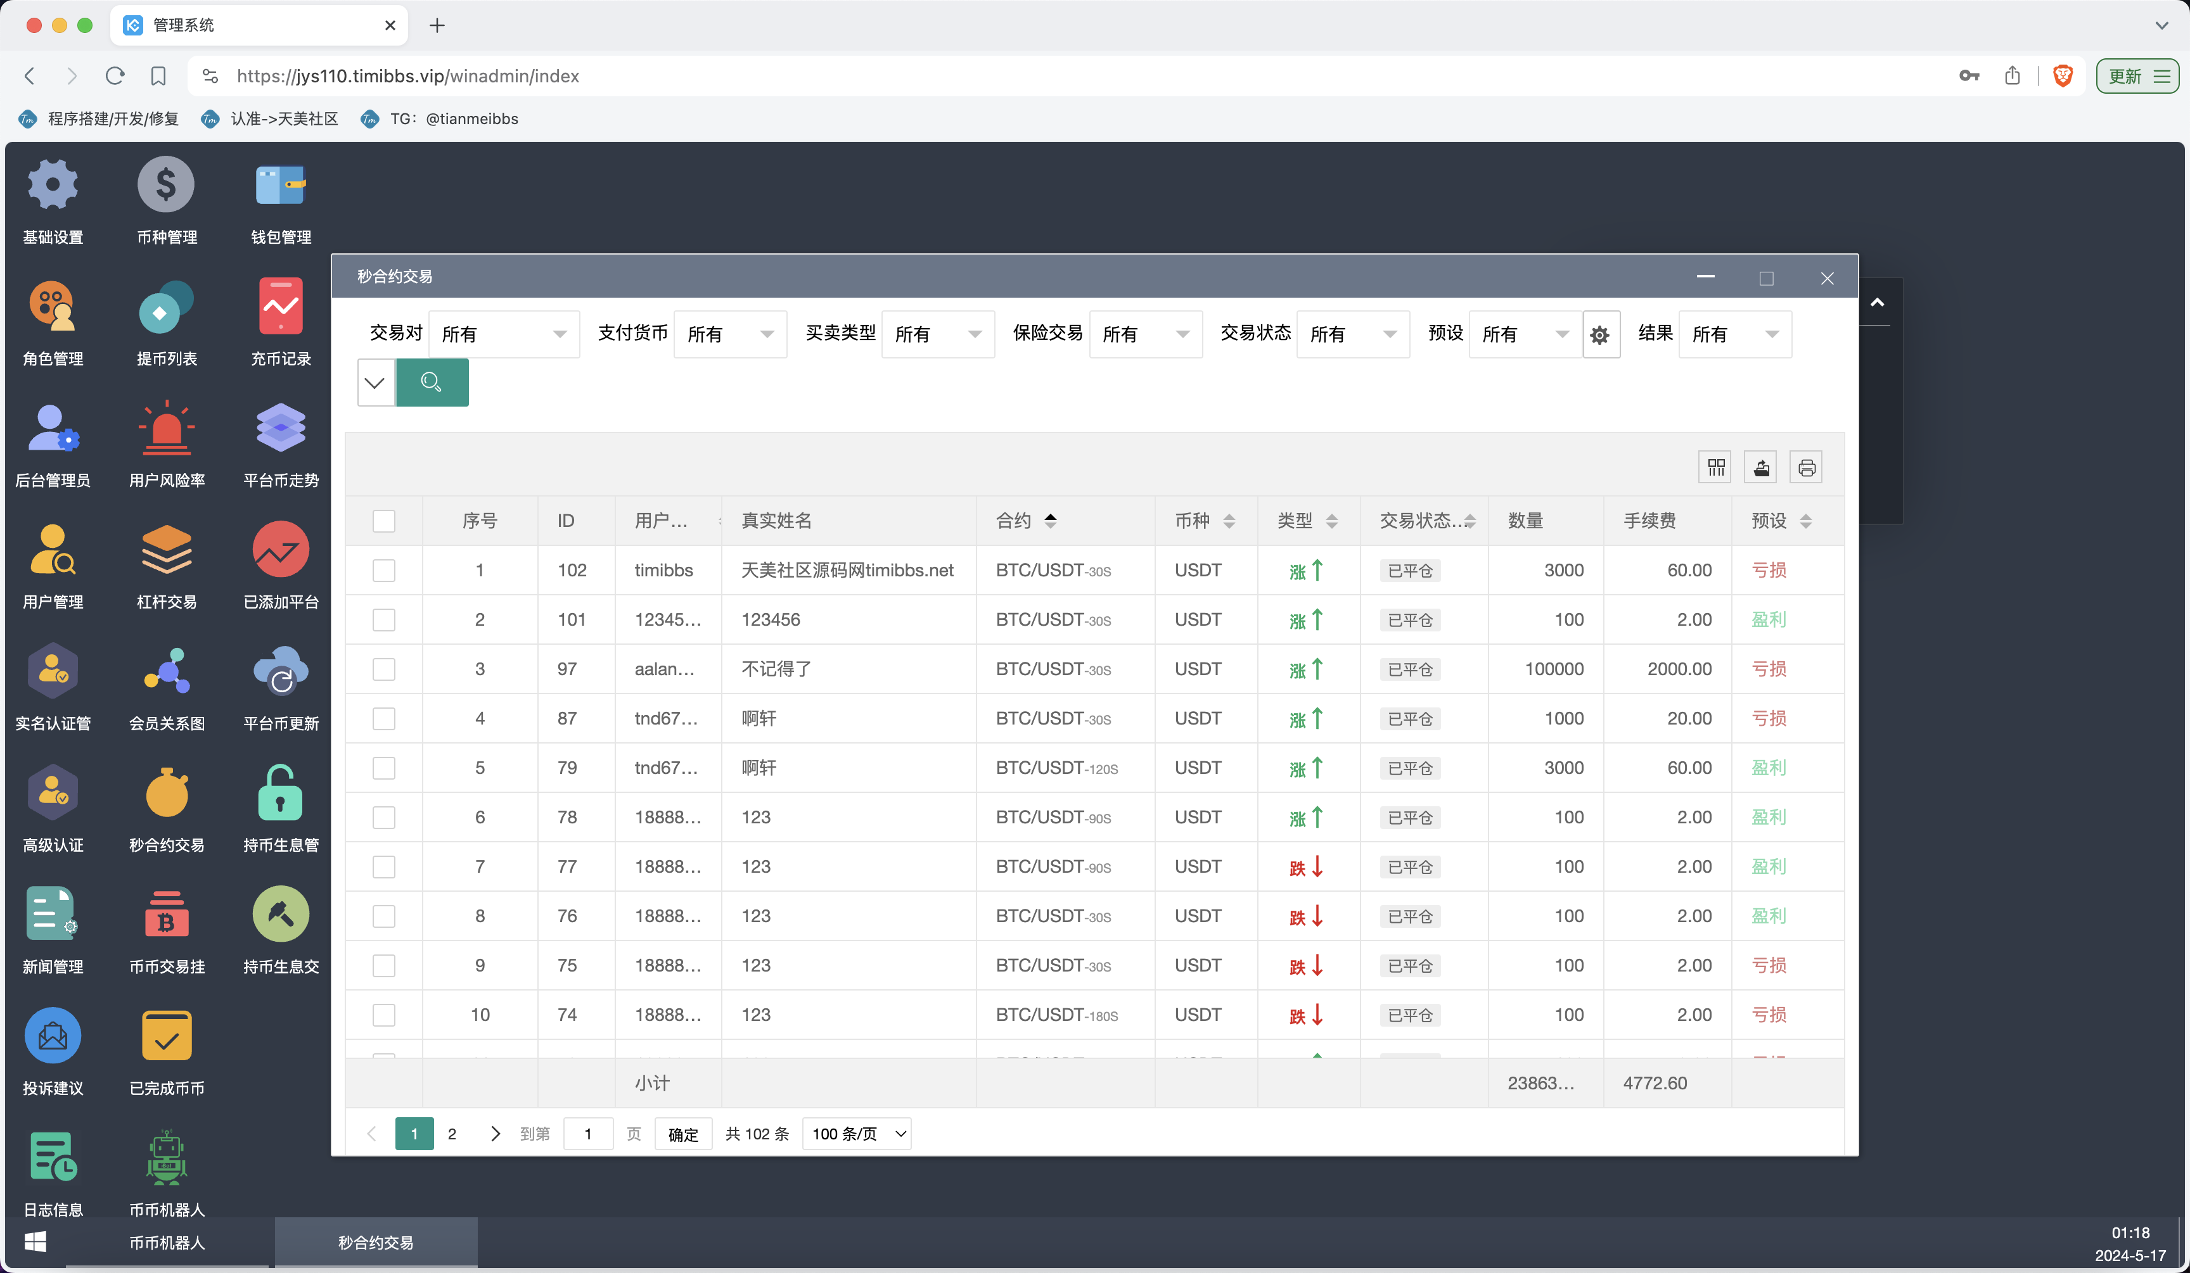The image size is (2190, 1273).
Task: Open the 交易对 dropdown
Action: click(504, 334)
